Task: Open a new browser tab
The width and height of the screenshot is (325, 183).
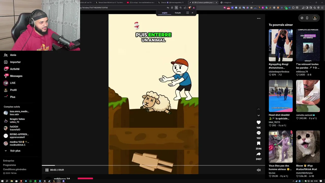Action: (x=252, y=3)
